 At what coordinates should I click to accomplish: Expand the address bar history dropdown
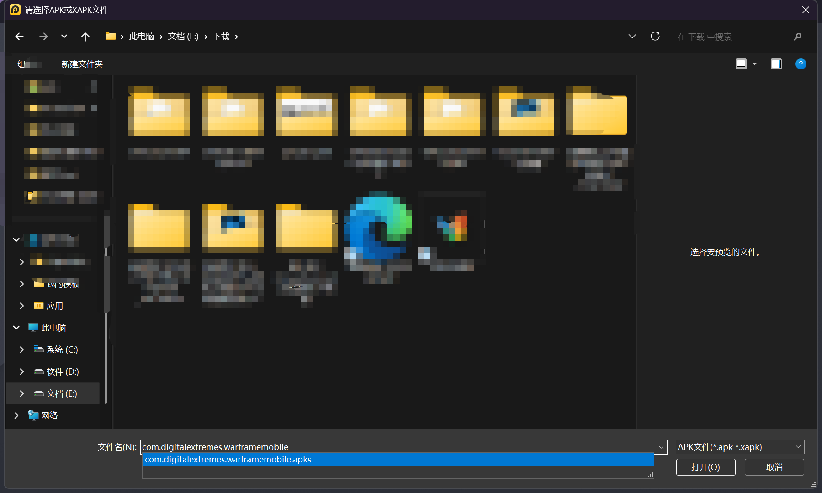(x=632, y=37)
